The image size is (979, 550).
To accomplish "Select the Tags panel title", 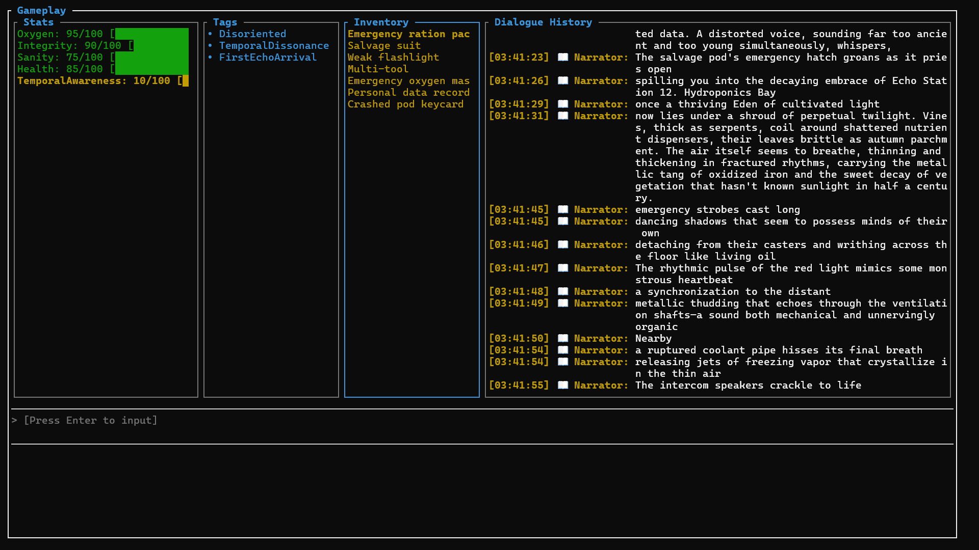I will [x=225, y=22].
